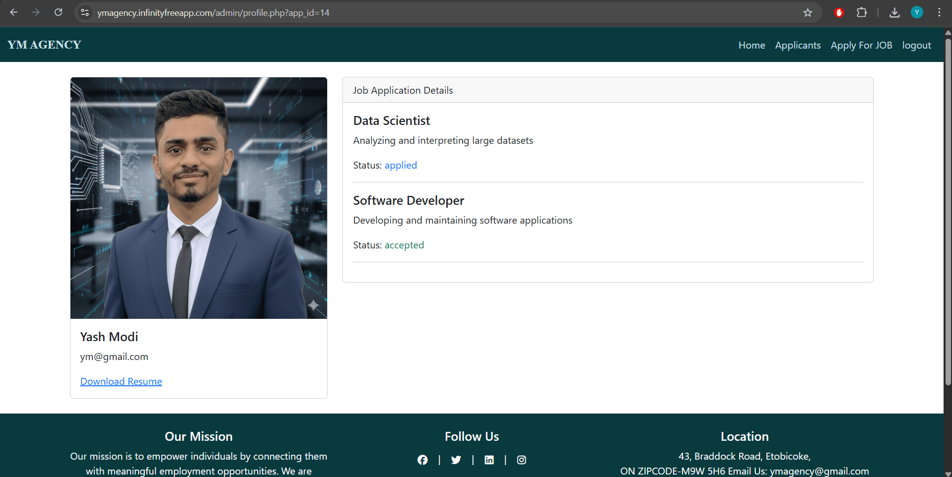
Task: Reload the page with refresh icon
Action: click(59, 12)
